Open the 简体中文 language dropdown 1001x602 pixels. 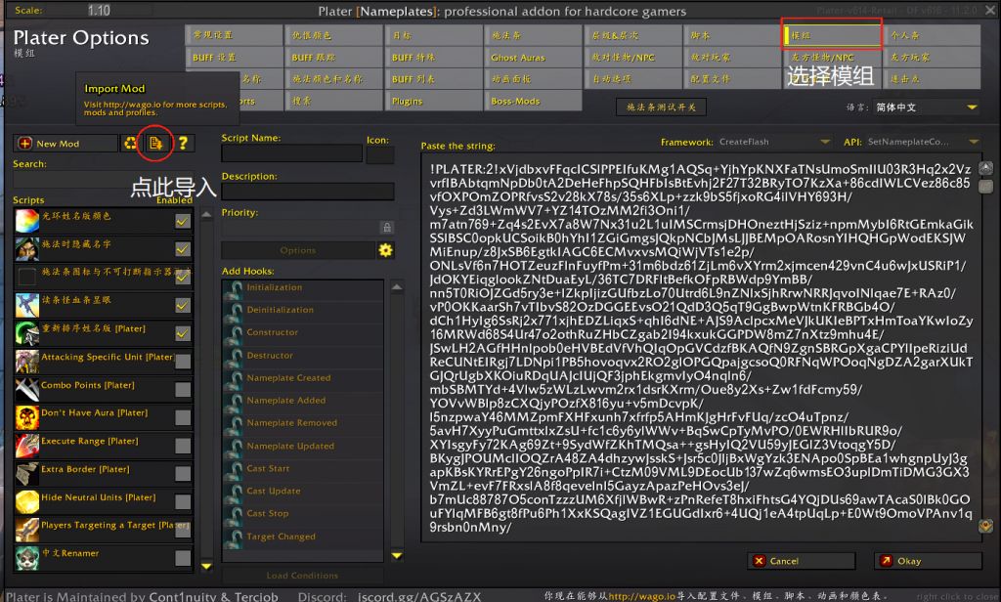click(x=926, y=107)
